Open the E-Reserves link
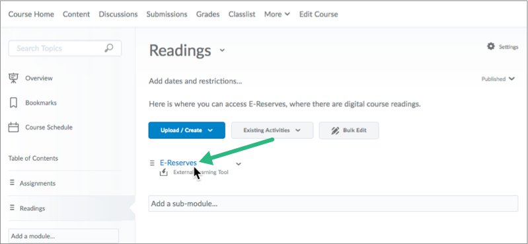Screen dimensions: 528x244 tap(178, 163)
